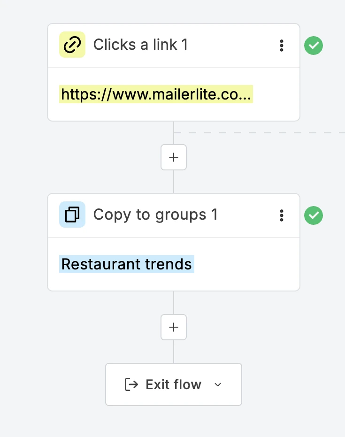Image resolution: width=345 pixels, height=437 pixels.
Task: Click the Copy to groups 1 title text
Action: tap(155, 215)
